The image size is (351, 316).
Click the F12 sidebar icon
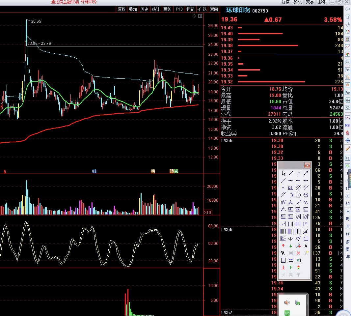(347, 93)
